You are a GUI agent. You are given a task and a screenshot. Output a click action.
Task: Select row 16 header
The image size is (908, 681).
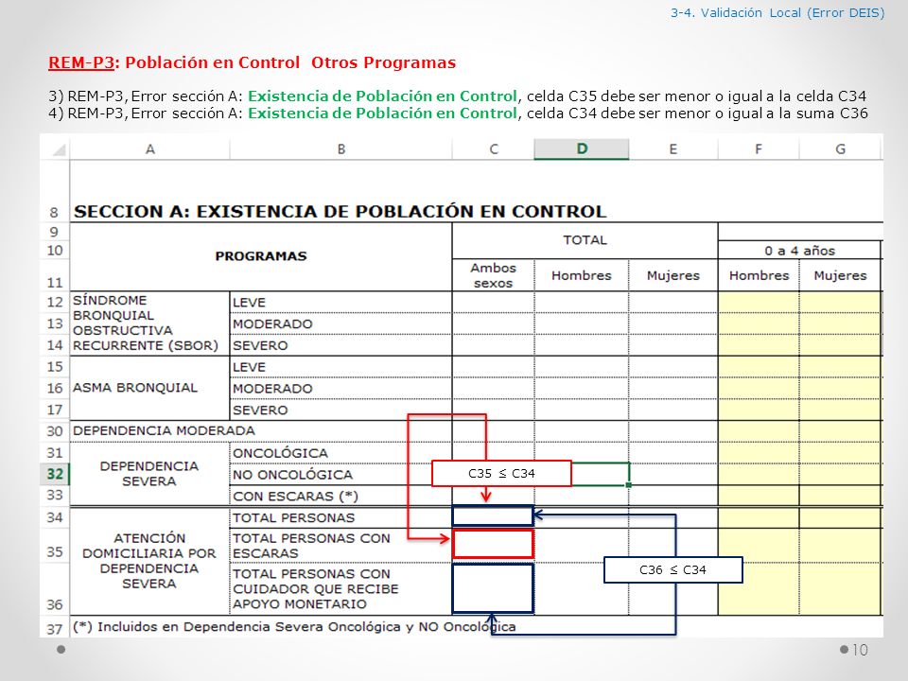[x=55, y=388]
